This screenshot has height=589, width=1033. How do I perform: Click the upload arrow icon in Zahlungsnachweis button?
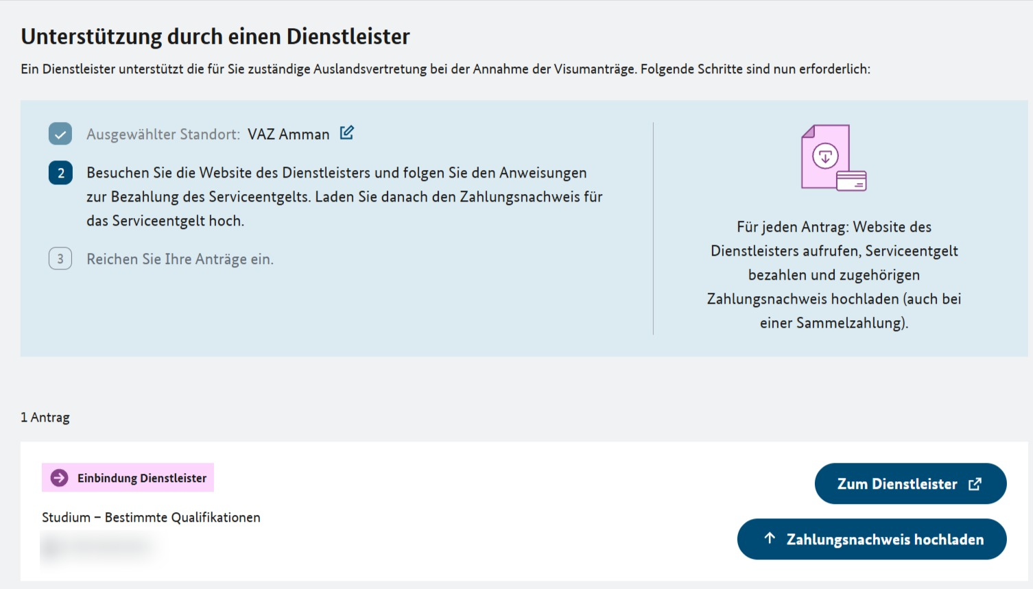point(770,538)
